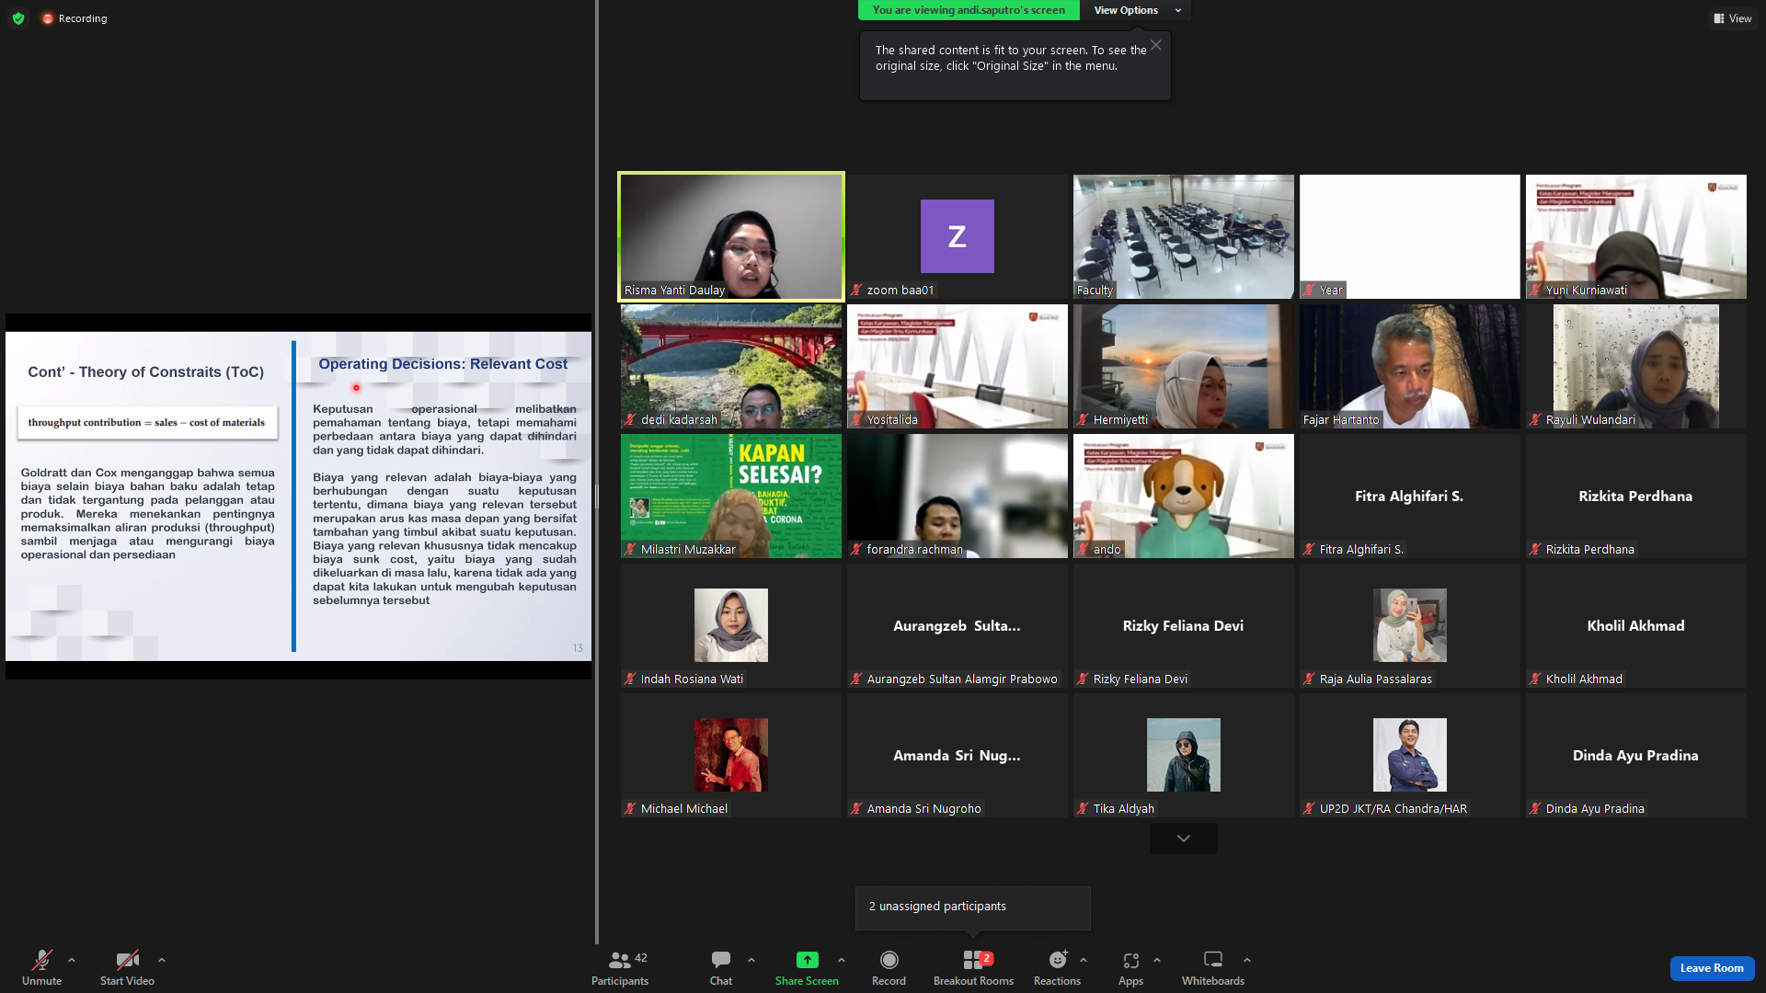Select Indah Rosiana Wati's tile
Viewport: 1766px width, 993px height.
(731, 625)
